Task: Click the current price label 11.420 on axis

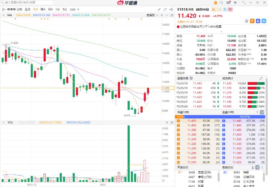Action: click(x=168, y=88)
